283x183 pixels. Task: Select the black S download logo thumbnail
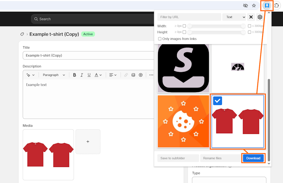(x=183, y=68)
